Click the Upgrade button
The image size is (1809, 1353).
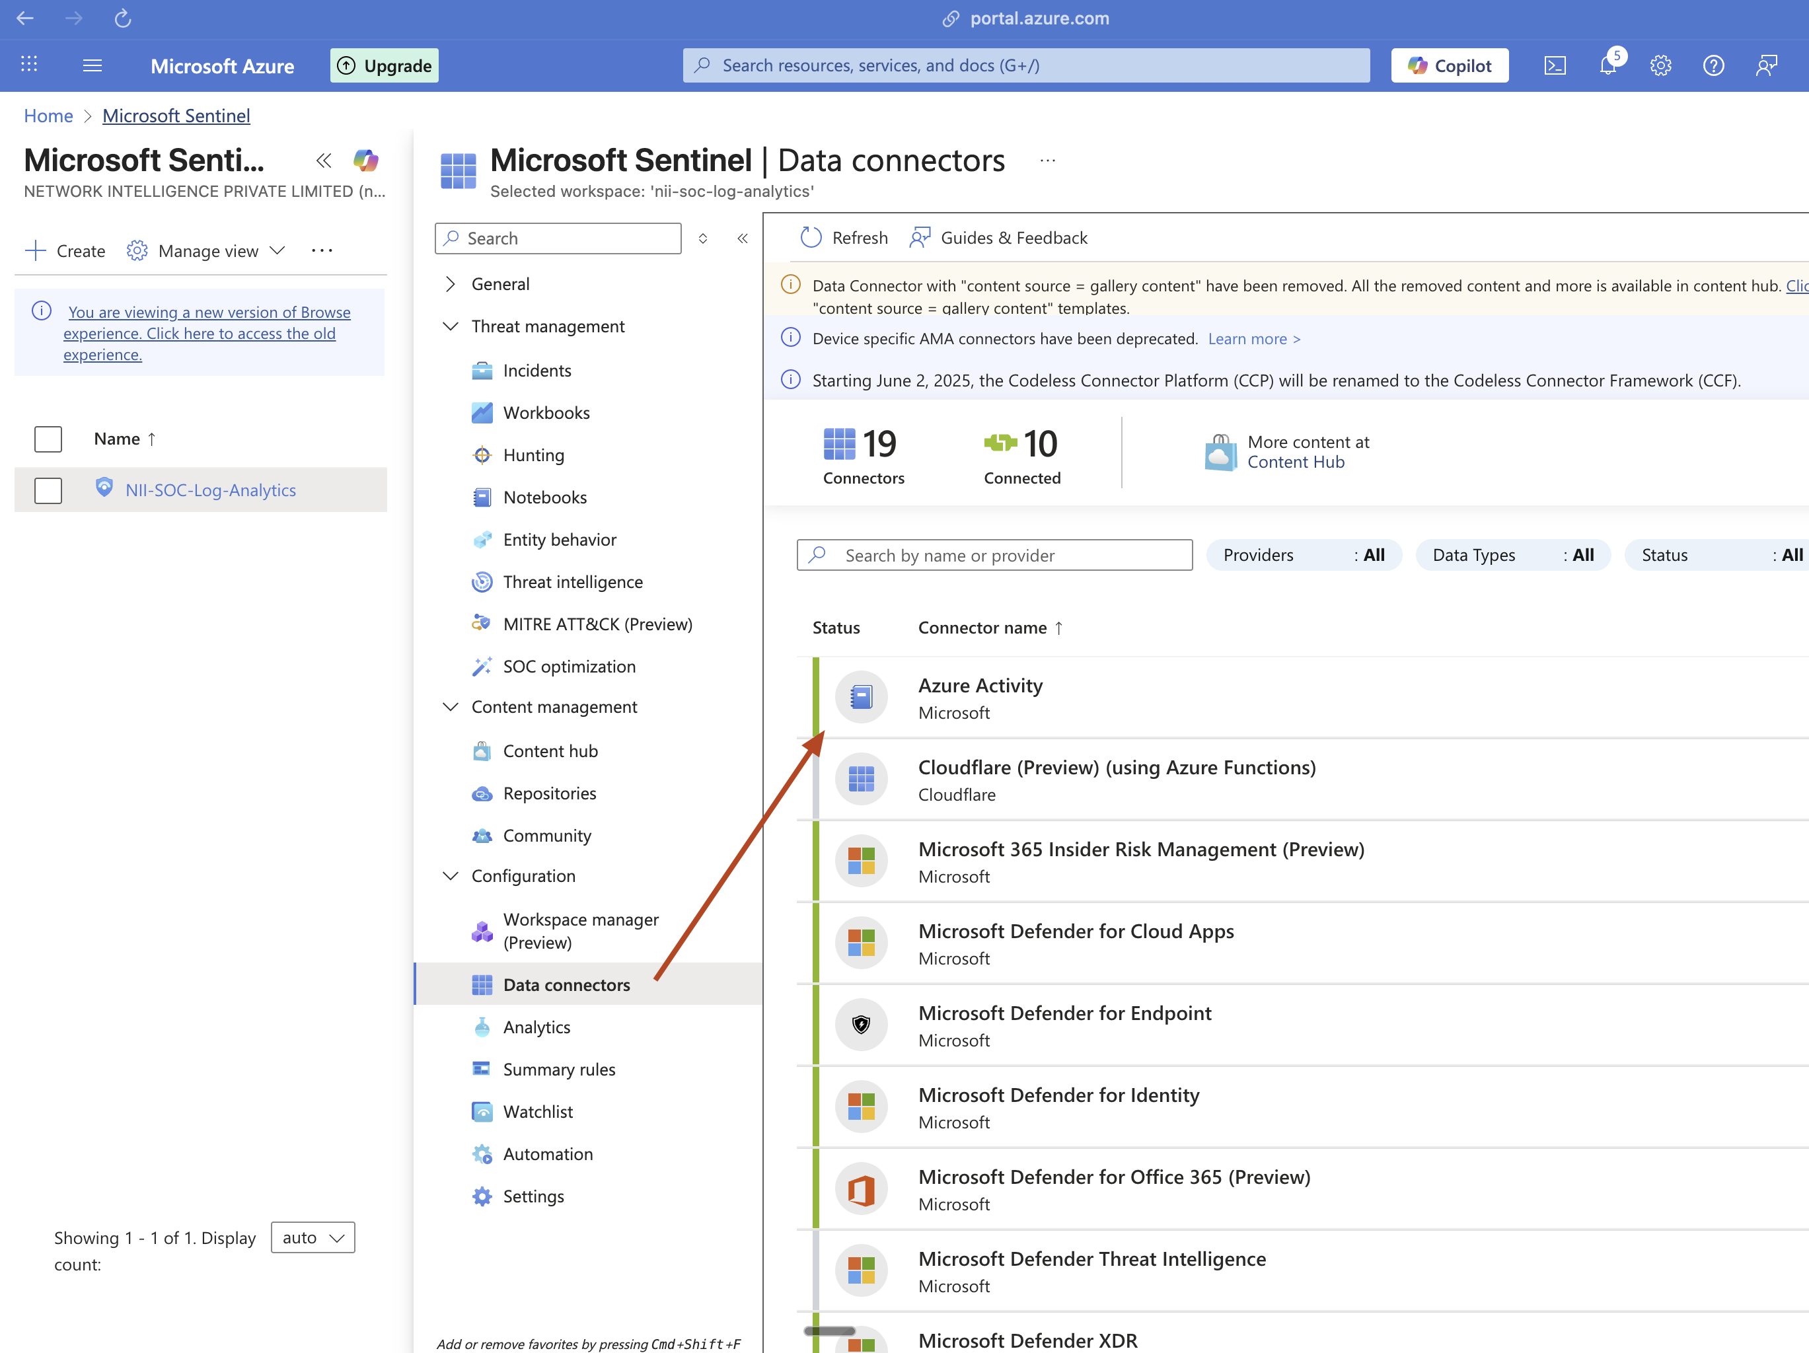(x=385, y=65)
